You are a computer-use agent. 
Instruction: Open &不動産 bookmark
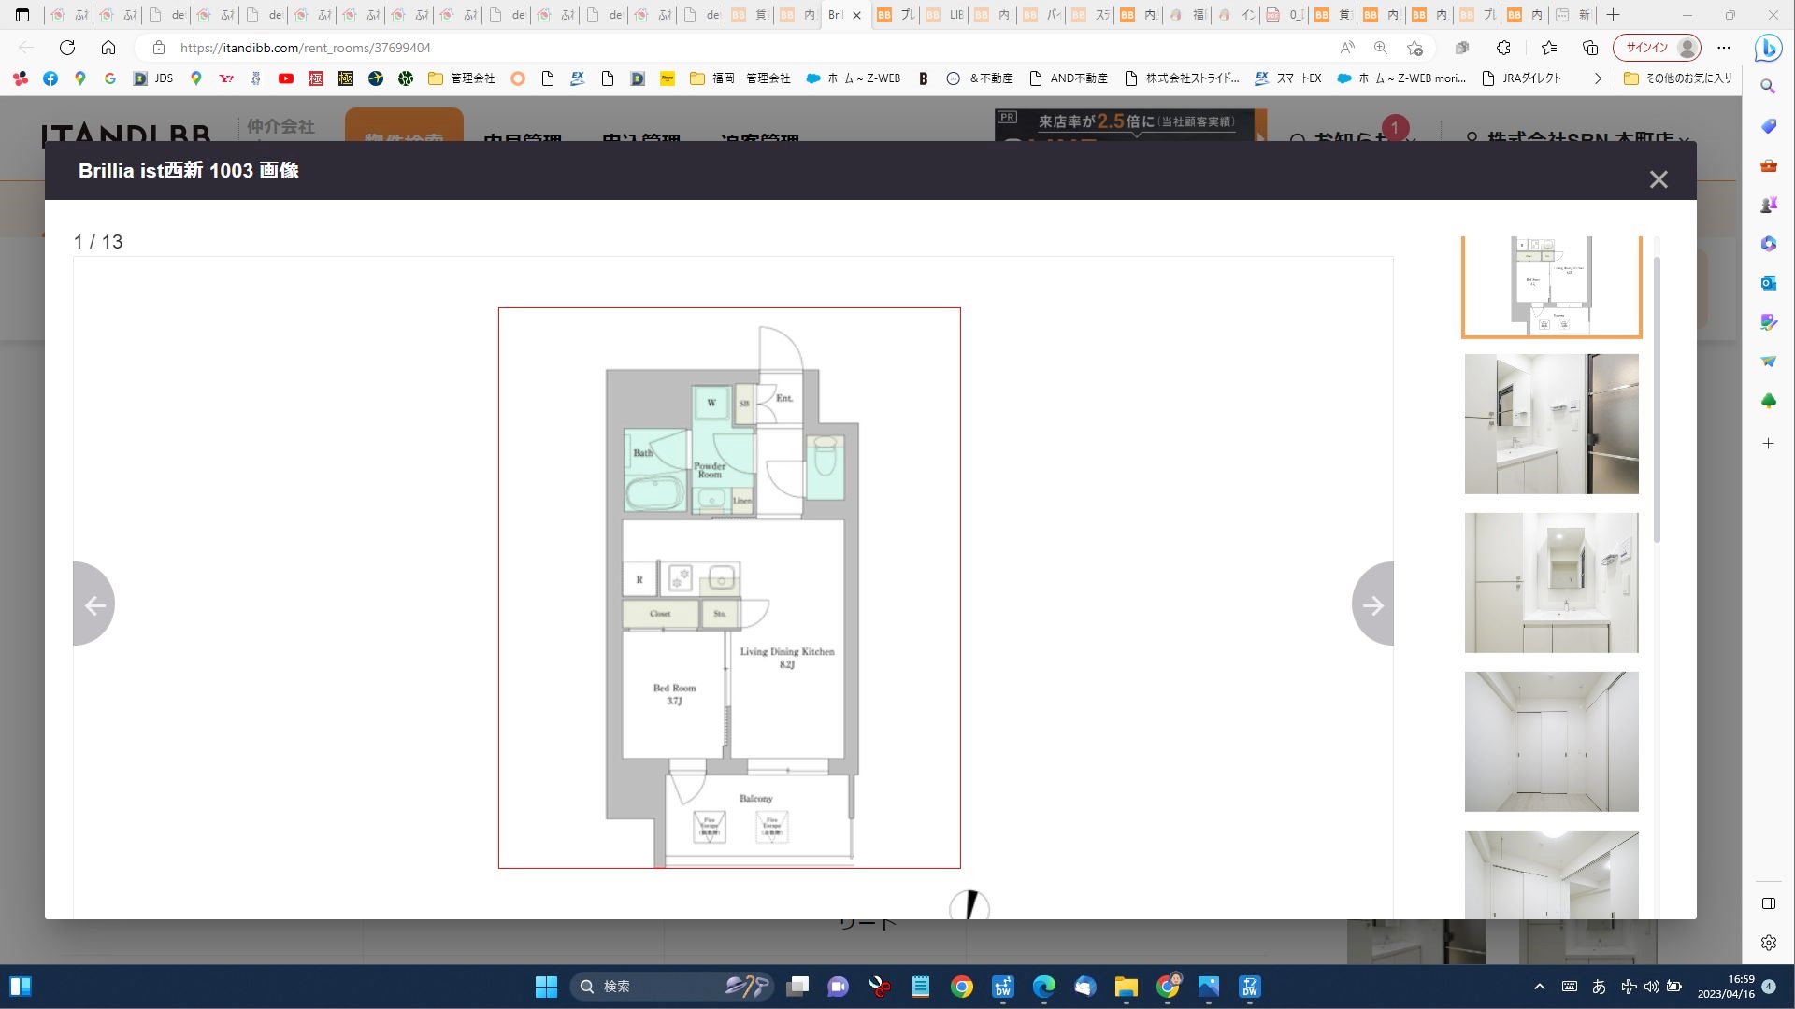click(980, 78)
